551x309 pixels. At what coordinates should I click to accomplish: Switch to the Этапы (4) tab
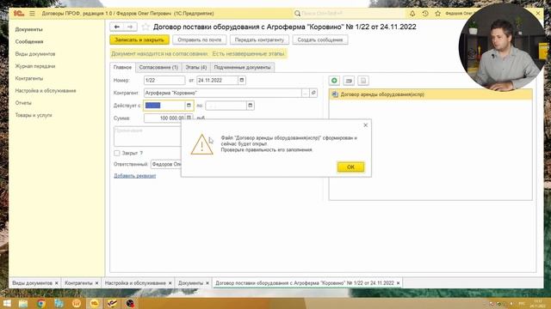click(x=196, y=67)
